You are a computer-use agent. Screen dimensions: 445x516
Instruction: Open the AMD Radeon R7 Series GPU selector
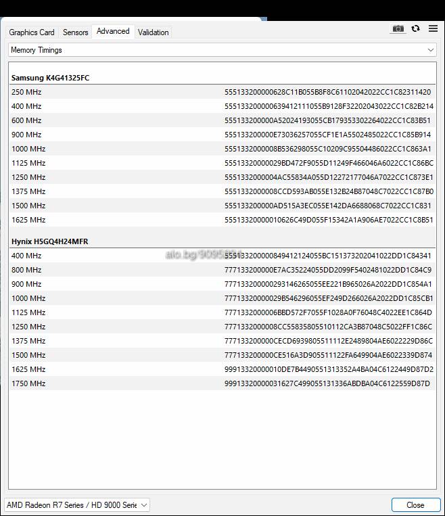coord(77,505)
